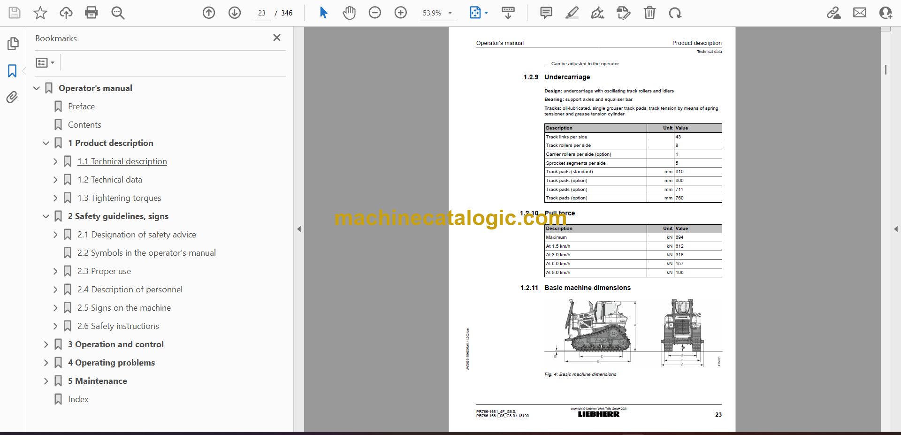Send file by email envelope icon
Viewport: 901px width, 435px height.
coord(860,13)
